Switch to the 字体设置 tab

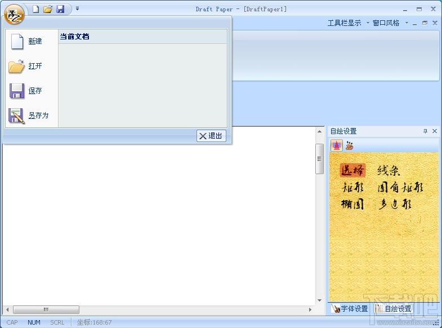click(350, 308)
